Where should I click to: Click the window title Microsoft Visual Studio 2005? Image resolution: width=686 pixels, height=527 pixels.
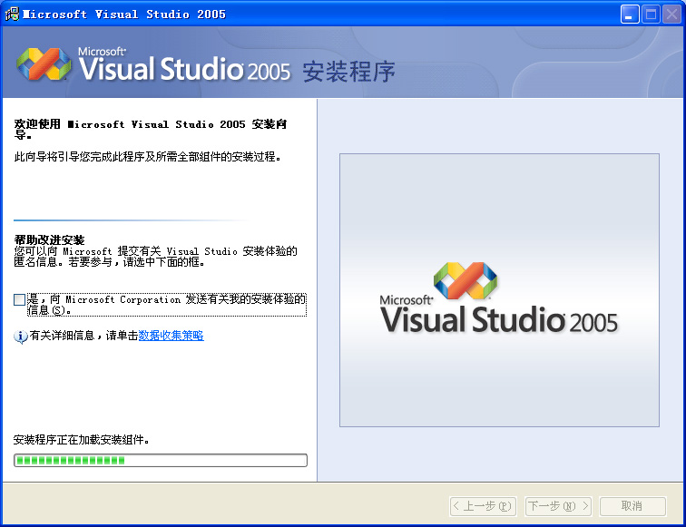click(124, 14)
